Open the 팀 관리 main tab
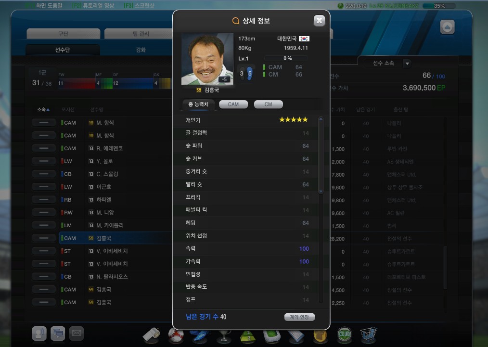488x347 pixels. click(x=139, y=34)
